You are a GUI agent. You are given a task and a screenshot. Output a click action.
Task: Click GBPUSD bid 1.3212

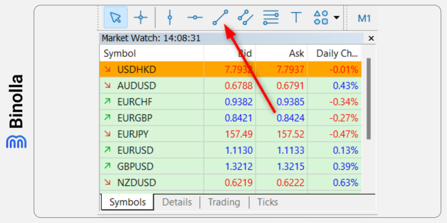[239, 167]
